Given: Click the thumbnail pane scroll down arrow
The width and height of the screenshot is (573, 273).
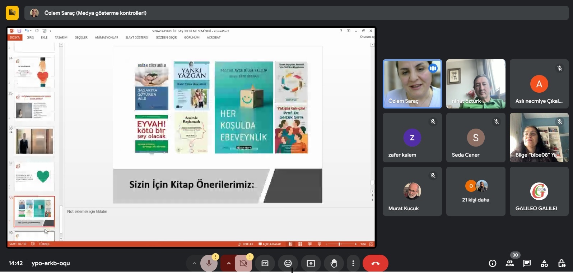Looking at the screenshot, I should 61,239.
